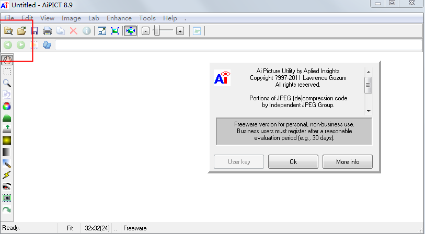Viewport: 425px width, 234px height.
Task: Open the Enhance menu
Action: pos(119,18)
